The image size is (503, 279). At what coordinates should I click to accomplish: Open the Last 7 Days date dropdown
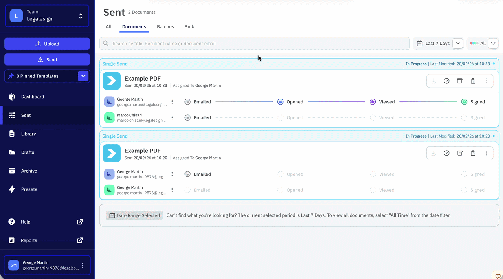pos(458,44)
